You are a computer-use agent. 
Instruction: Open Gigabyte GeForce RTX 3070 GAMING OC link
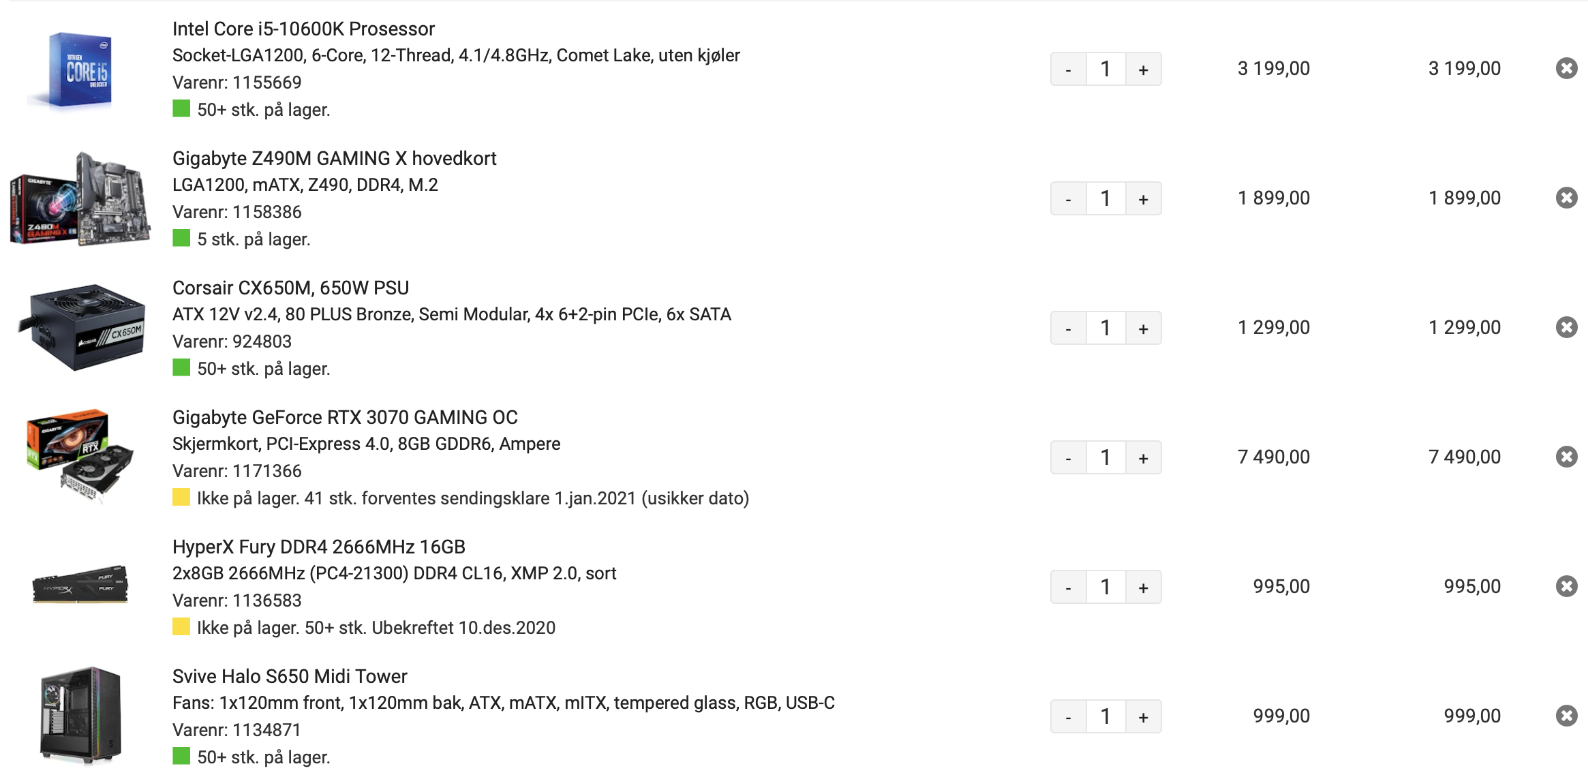[345, 417]
